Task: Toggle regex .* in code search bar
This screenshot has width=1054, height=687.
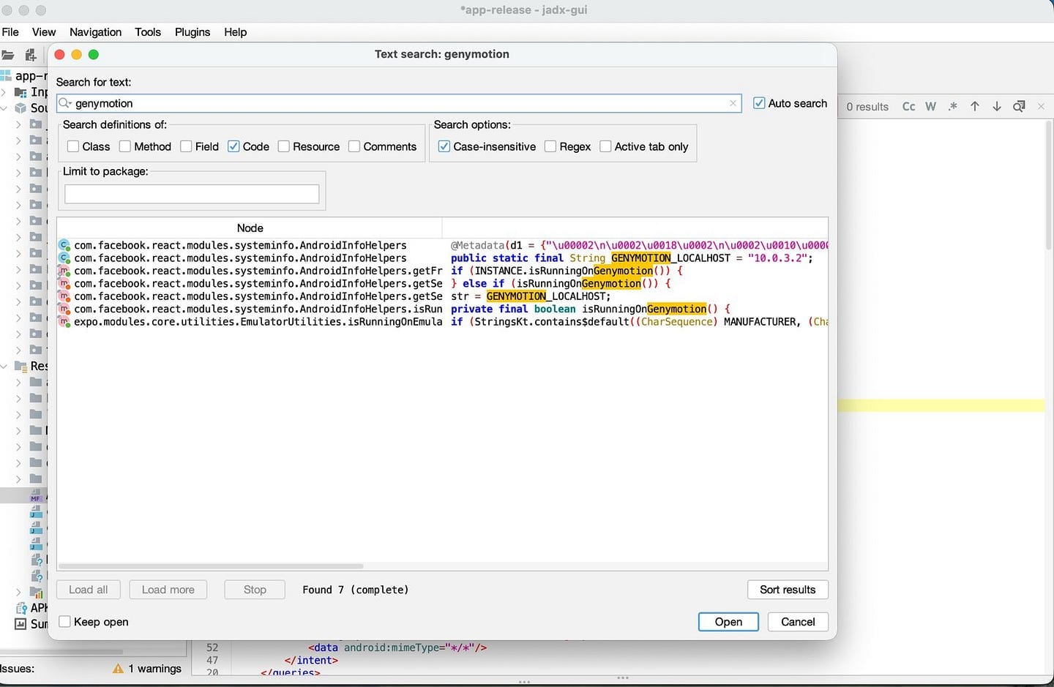Action: pyautogui.click(x=952, y=107)
